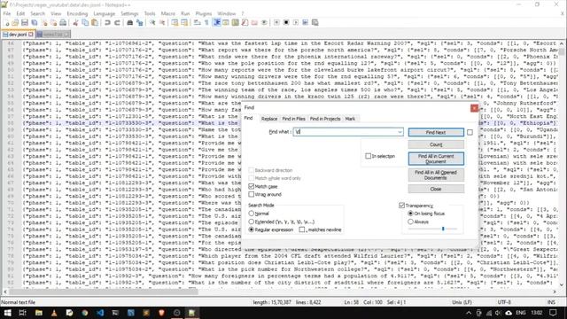Click the save recorded macro icon
This screenshot has width=567, height=319.
[315, 23]
